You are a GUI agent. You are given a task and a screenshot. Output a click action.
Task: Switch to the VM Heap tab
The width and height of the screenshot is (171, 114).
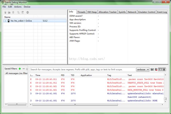pos(92,12)
